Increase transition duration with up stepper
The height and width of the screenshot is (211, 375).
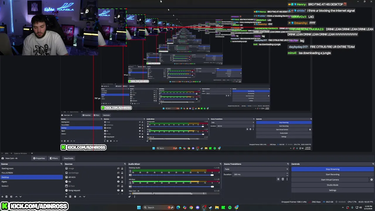pos(287,173)
